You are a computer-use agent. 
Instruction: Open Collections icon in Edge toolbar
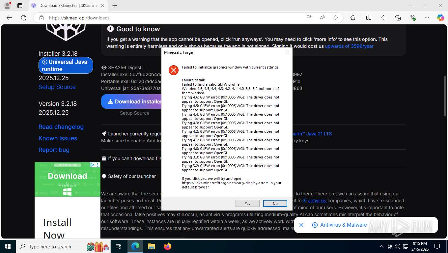[x=398, y=18]
